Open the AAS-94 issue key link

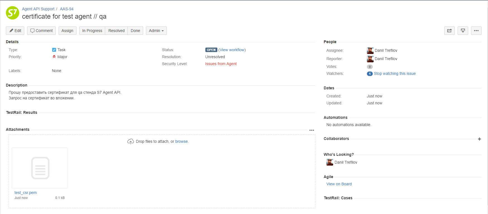pyautogui.click(x=67, y=9)
